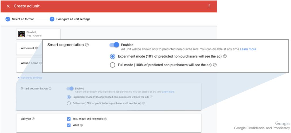The image size is (291, 133).
Task: Click the Configure ad unit settings step label
Action: click(x=73, y=19)
